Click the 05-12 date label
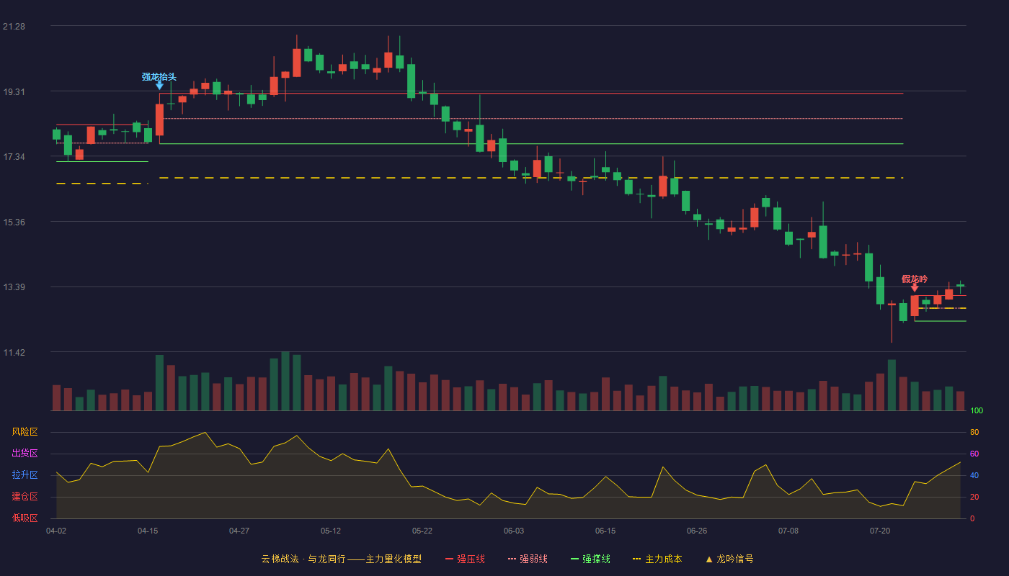This screenshot has width=1009, height=576. (x=331, y=531)
